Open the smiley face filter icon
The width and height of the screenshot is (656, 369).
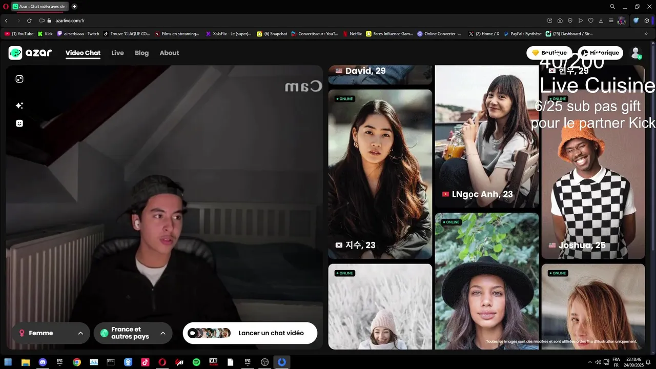[x=19, y=124]
